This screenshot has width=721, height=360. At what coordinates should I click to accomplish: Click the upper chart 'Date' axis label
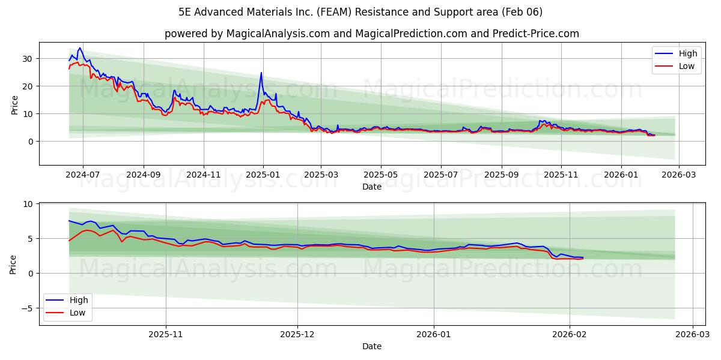pyautogui.click(x=372, y=187)
